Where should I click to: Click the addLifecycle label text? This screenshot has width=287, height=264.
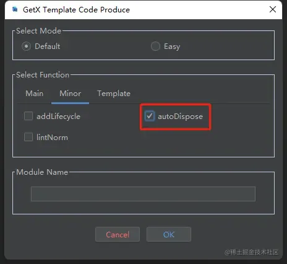[59, 117]
